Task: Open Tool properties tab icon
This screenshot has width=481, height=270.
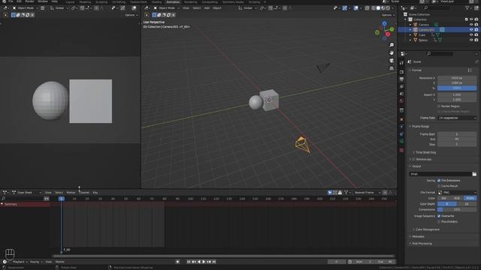Action: tap(401, 63)
